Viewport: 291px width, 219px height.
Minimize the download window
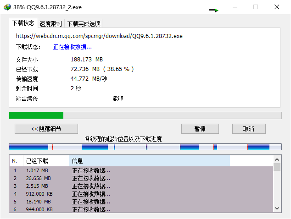pos(235,7)
